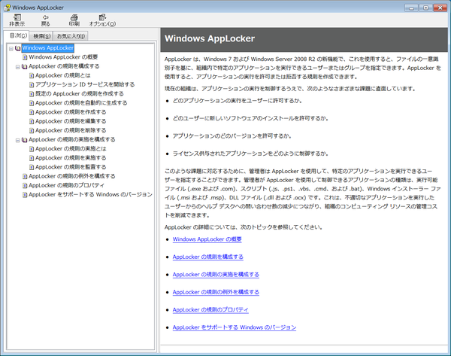Image resolution: width=451 pixels, height=356 pixels.
Task: Click the book icon beside AppLocker の規則を構成する
Action: (x=25, y=66)
